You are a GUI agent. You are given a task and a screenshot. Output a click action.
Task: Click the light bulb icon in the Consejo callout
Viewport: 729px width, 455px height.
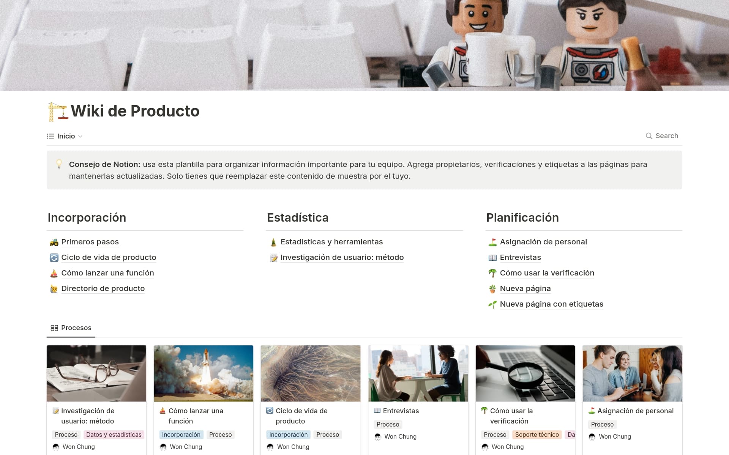click(59, 164)
